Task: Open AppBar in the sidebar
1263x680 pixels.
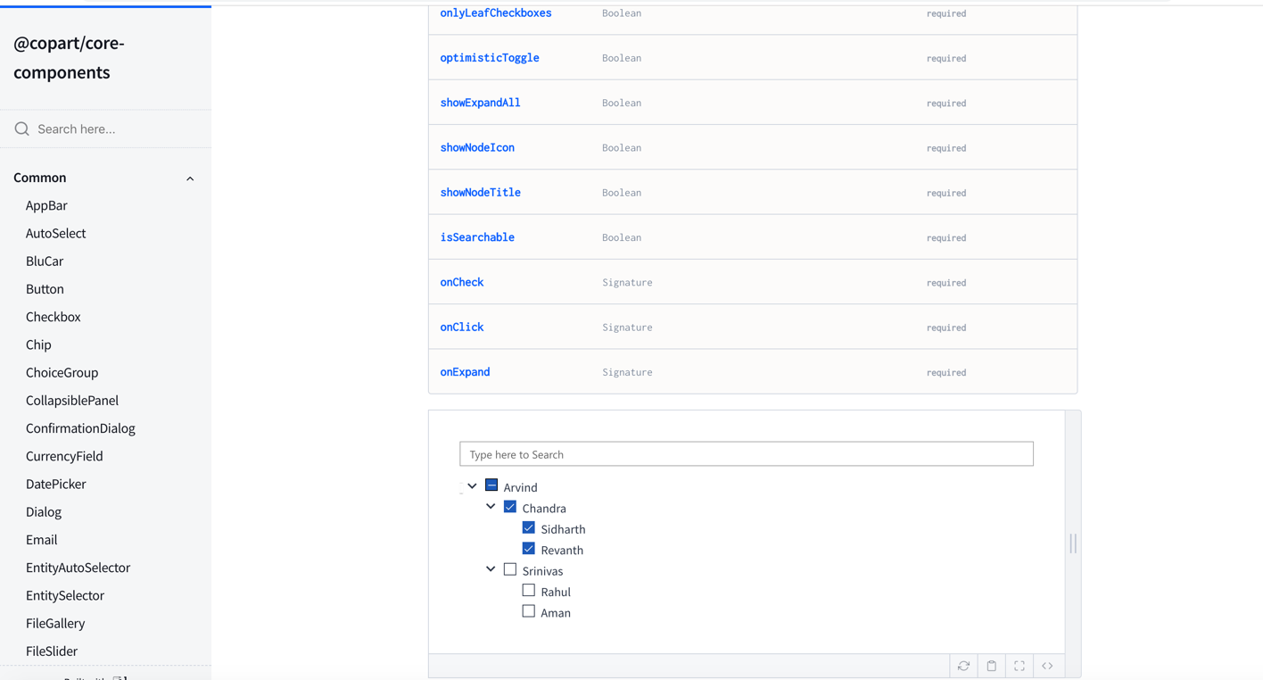Action: [46, 205]
